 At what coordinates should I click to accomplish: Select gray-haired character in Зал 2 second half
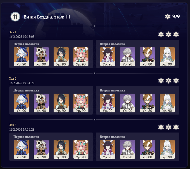[128, 103]
